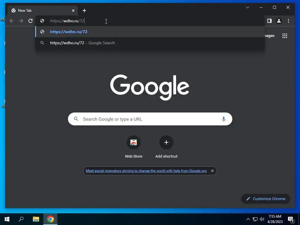The height and width of the screenshot is (225, 300).
Task: Open a new tab with plus button
Action: pyautogui.click(x=84, y=11)
